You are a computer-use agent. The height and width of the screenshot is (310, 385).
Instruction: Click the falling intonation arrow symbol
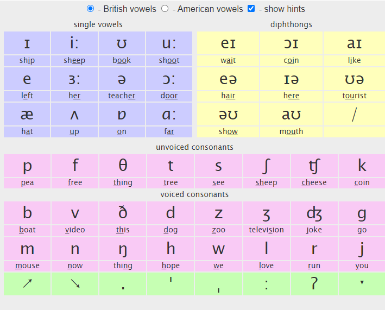click(75, 283)
